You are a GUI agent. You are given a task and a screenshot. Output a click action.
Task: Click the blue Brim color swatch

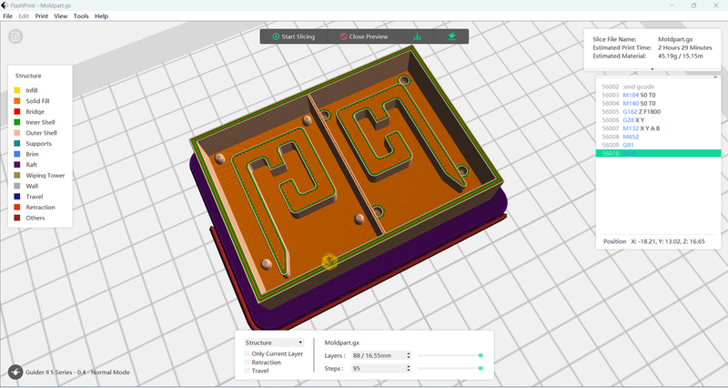(x=17, y=154)
